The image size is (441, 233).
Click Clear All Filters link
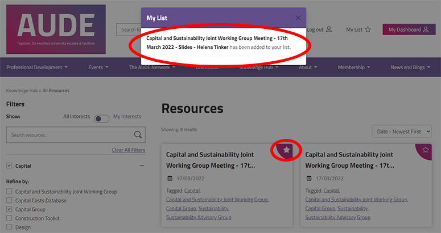(x=128, y=150)
